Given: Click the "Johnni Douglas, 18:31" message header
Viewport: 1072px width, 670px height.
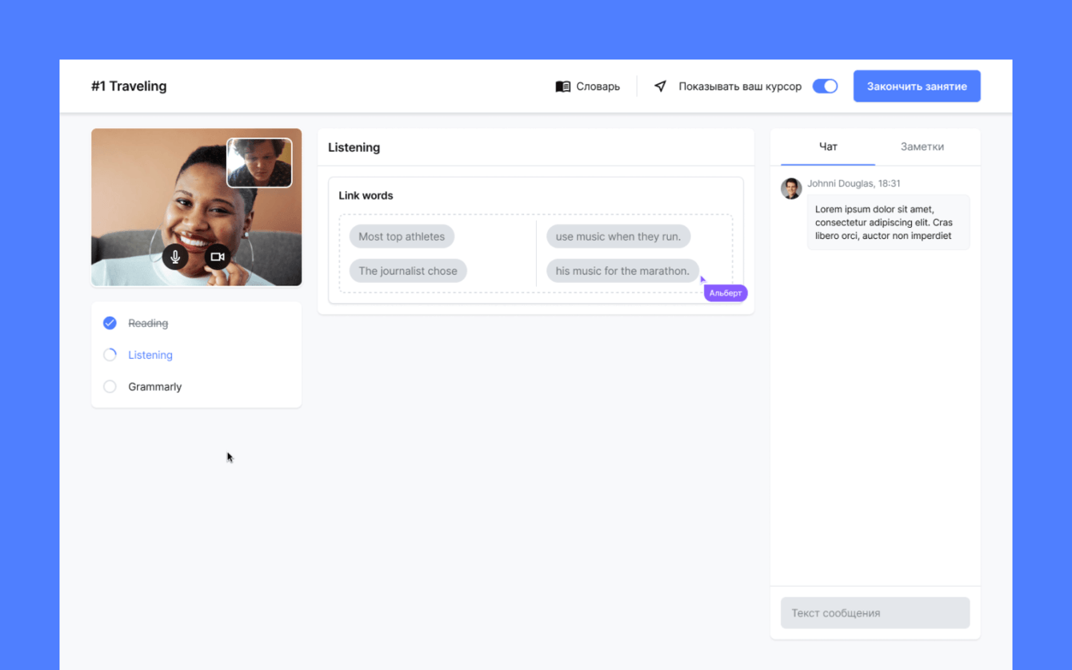Looking at the screenshot, I should click(x=854, y=184).
